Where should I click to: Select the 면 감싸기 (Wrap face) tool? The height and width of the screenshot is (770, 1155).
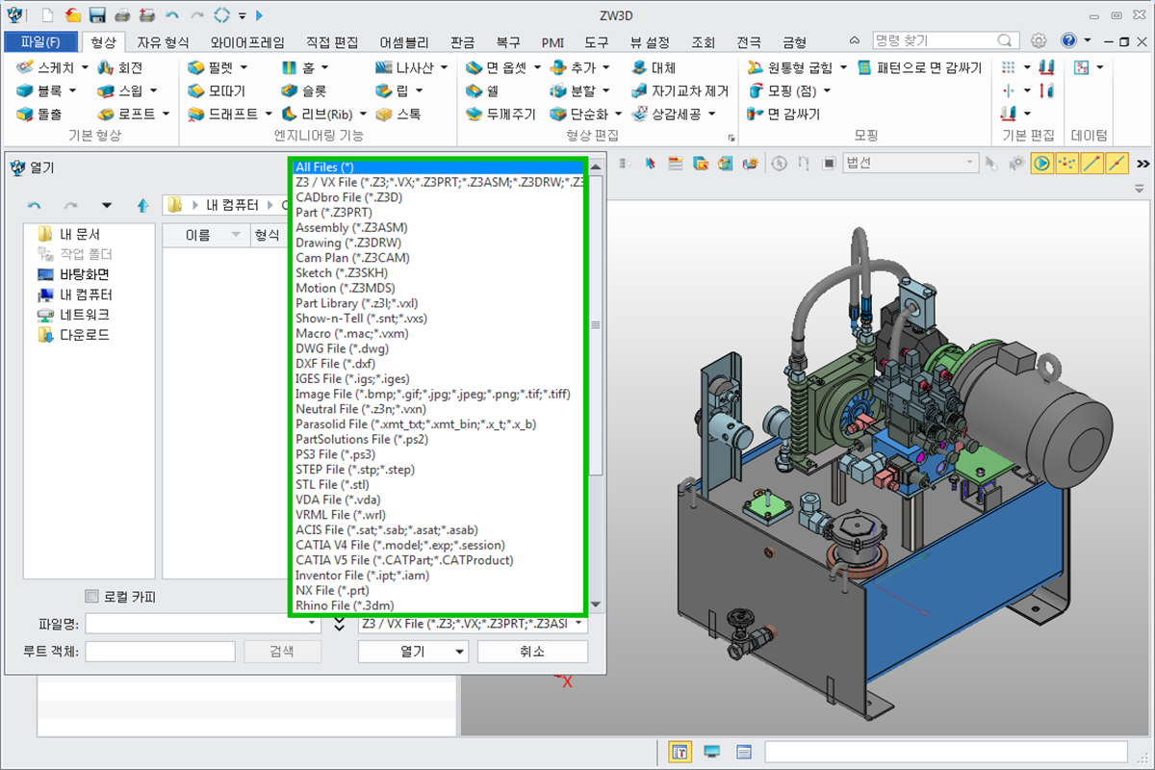(783, 114)
